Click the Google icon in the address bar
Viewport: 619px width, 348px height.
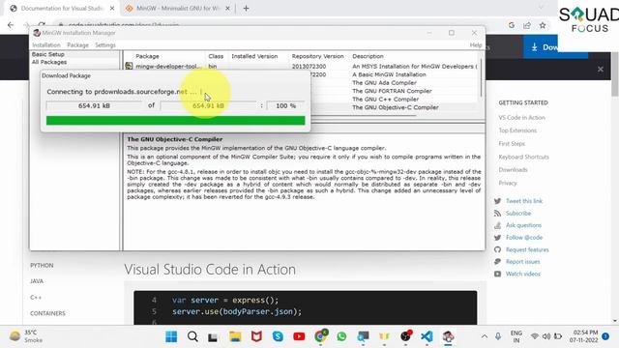[512, 25]
